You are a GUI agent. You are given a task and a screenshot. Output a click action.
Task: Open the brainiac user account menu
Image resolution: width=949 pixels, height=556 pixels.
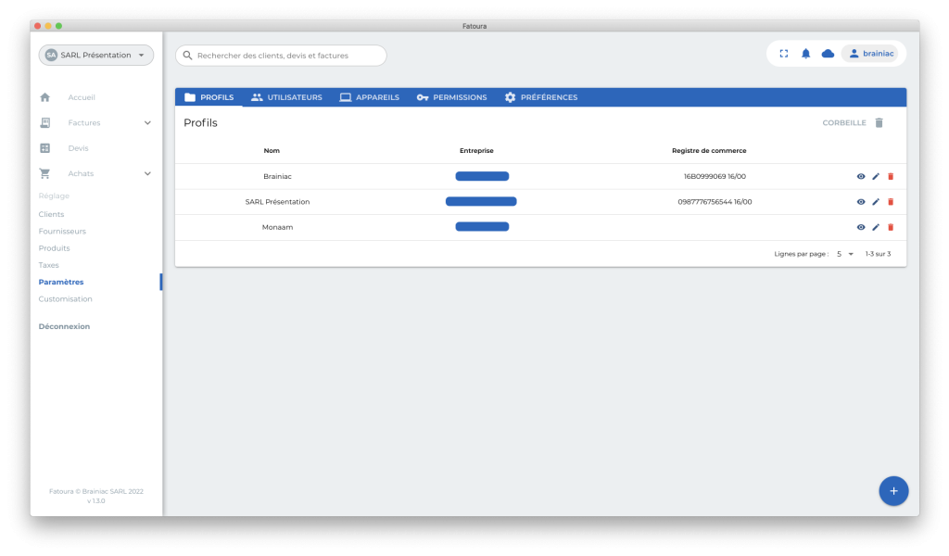click(x=871, y=53)
